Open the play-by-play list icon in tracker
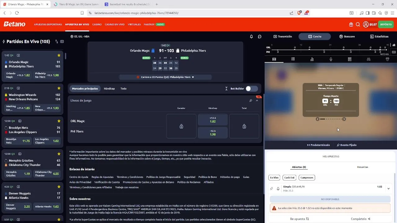The height and width of the screenshot is (223, 397). coord(293,59)
